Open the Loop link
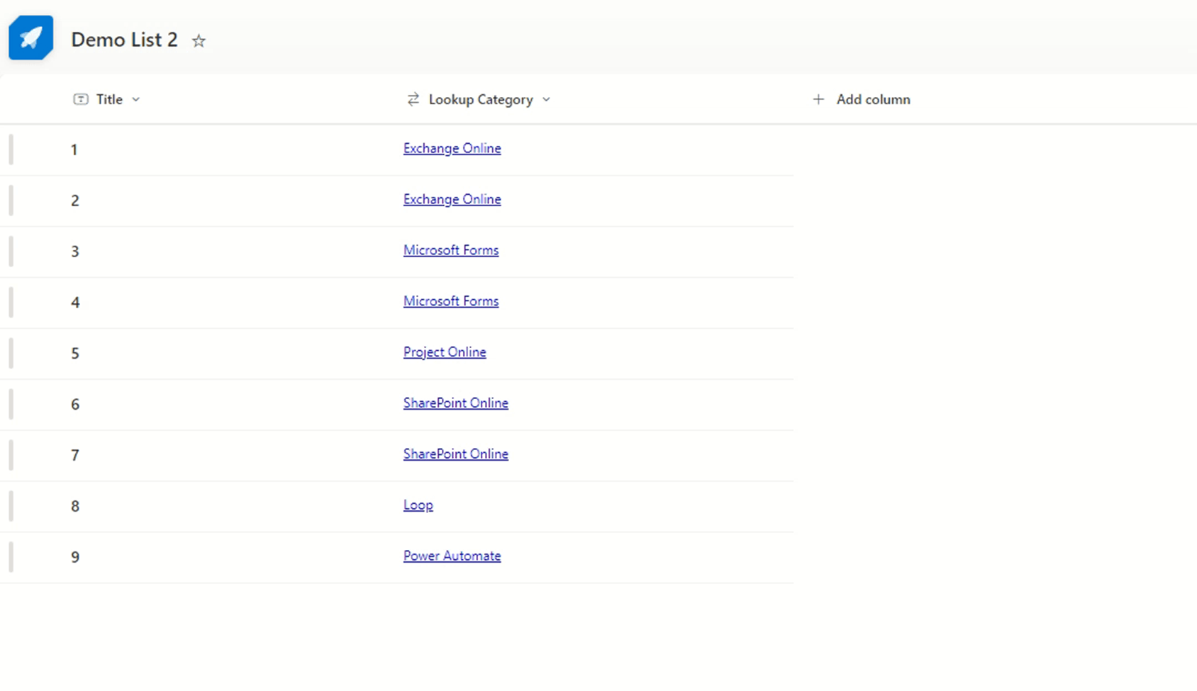This screenshot has width=1197, height=691. (x=418, y=505)
